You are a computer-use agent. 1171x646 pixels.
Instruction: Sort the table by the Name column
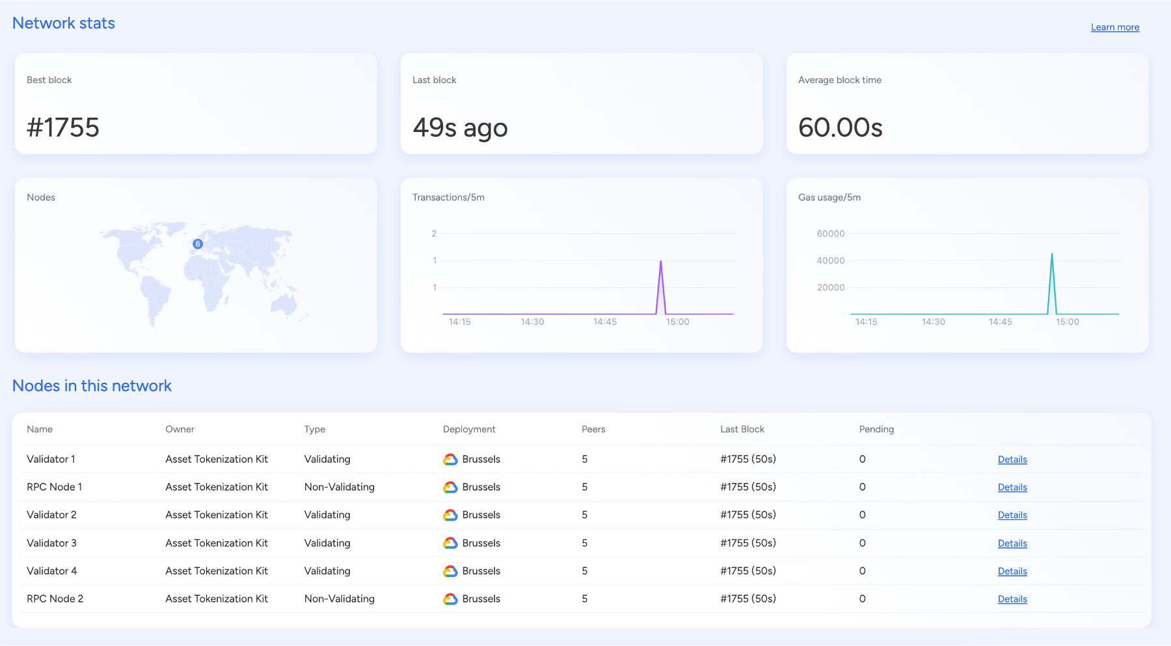tap(39, 429)
